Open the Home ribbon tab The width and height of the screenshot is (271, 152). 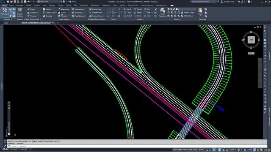[x=4, y=5]
